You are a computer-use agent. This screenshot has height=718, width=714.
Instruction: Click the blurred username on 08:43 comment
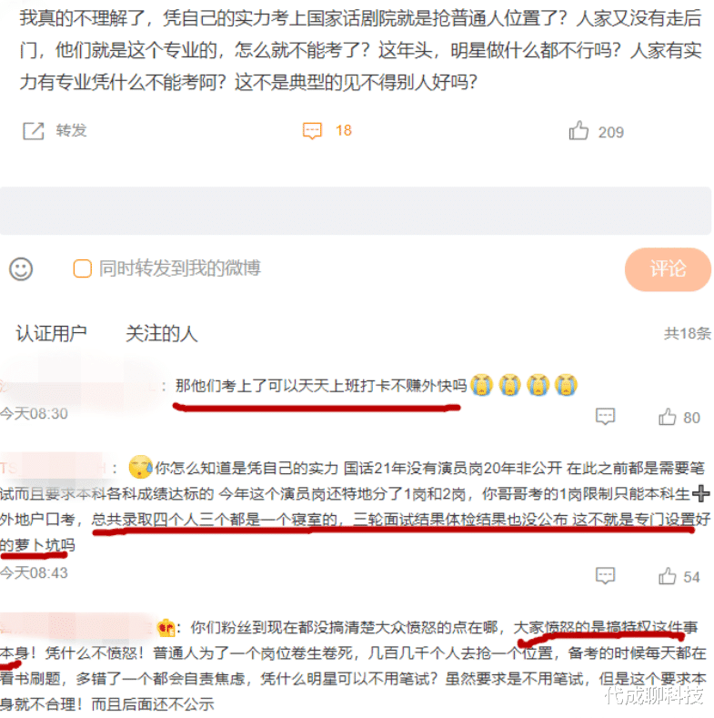coord(54,468)
